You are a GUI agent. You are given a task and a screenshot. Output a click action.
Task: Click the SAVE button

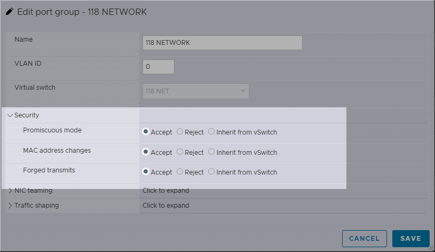[410, 239]
